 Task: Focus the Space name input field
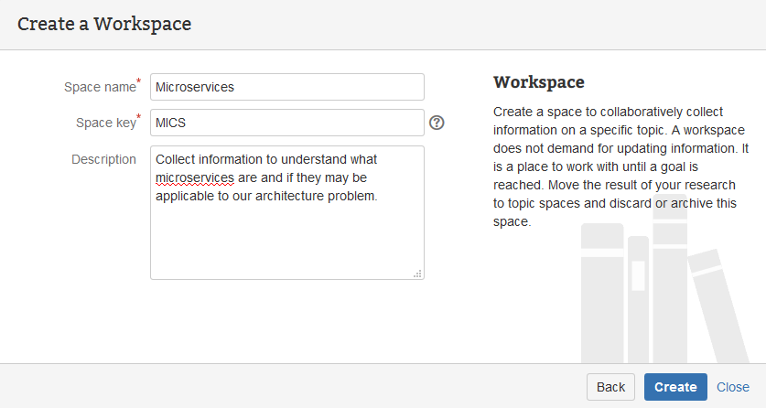point(286,87)
